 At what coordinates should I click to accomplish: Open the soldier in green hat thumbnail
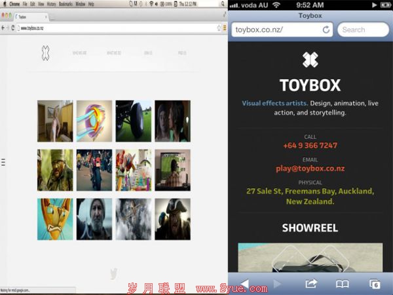55,170
